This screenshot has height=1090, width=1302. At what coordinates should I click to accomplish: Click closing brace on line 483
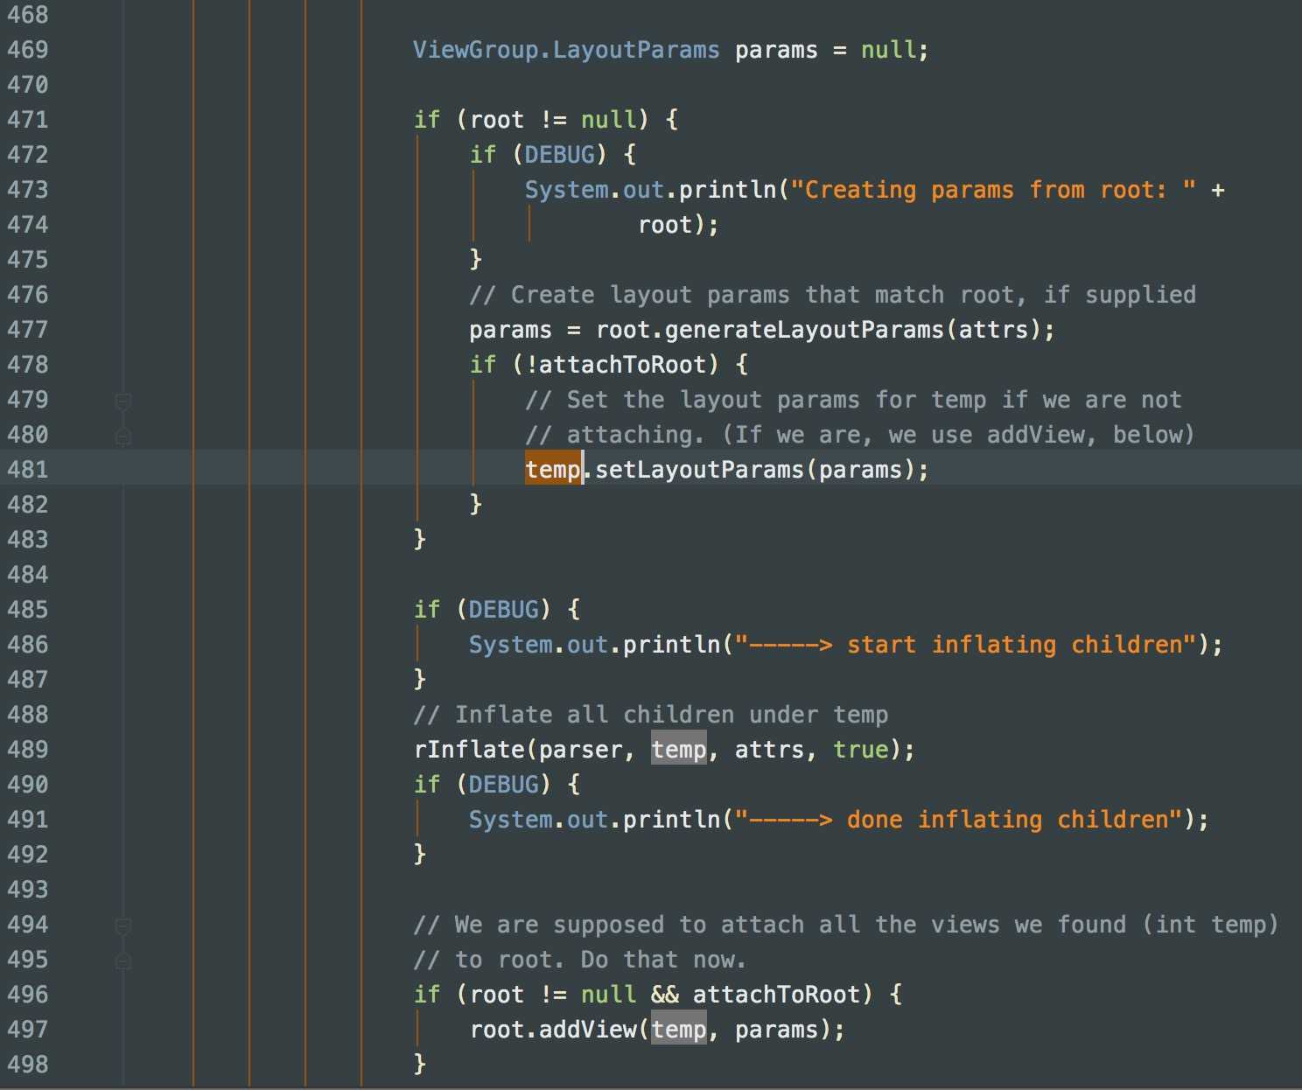419,540
